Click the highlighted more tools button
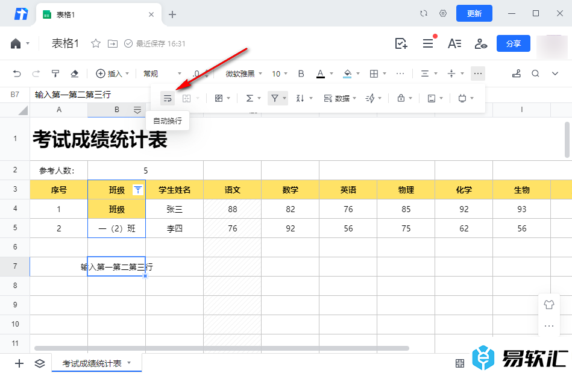Viewport: 572px width, 373px height. [478, 74]
